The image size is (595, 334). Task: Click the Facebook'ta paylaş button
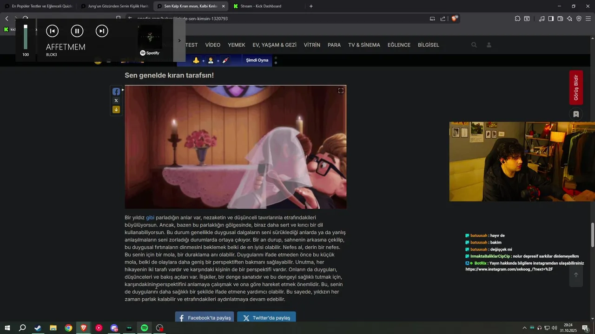coord(205,318)
